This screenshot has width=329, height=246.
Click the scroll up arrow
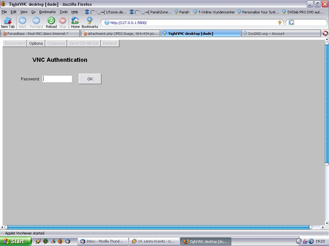pos(327,39)
